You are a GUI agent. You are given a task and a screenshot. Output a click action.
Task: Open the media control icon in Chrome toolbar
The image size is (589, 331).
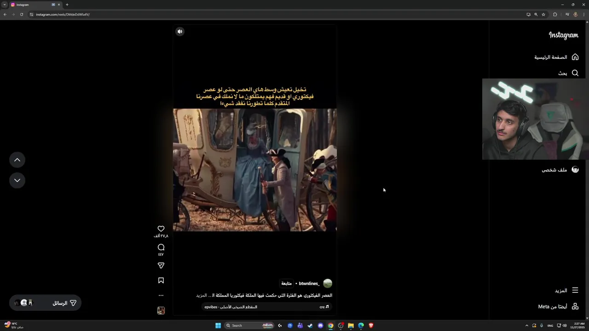pos(567,14)
